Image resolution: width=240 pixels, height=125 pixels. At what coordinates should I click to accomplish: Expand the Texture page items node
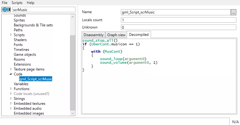click(11, 69)
